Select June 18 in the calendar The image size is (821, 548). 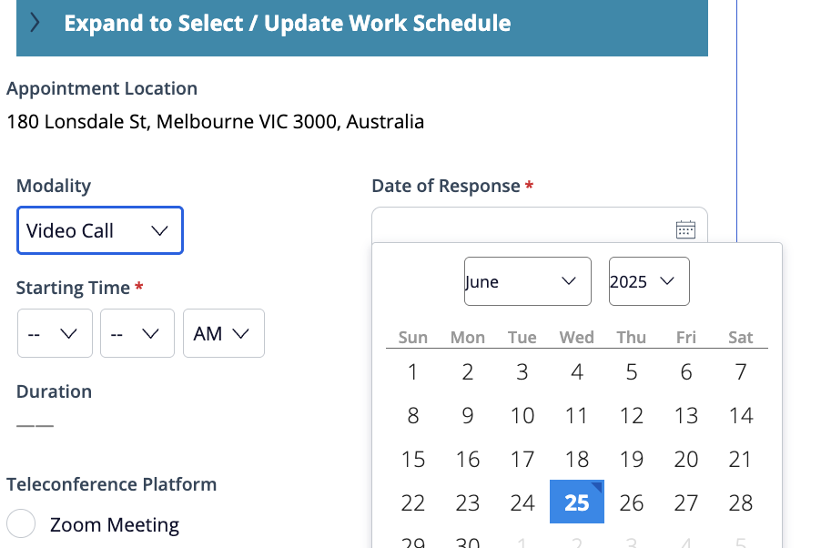tap(576, 459)
